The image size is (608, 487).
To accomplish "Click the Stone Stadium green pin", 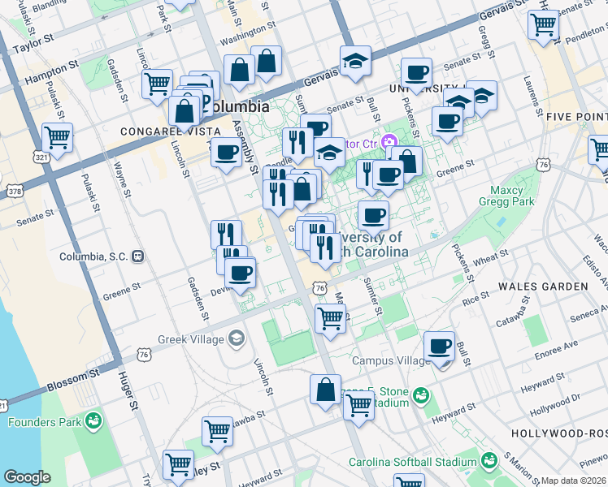I will (421, 396).
